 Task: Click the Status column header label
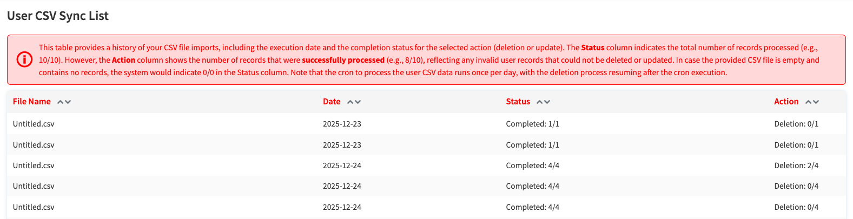(x=518, y=102)
